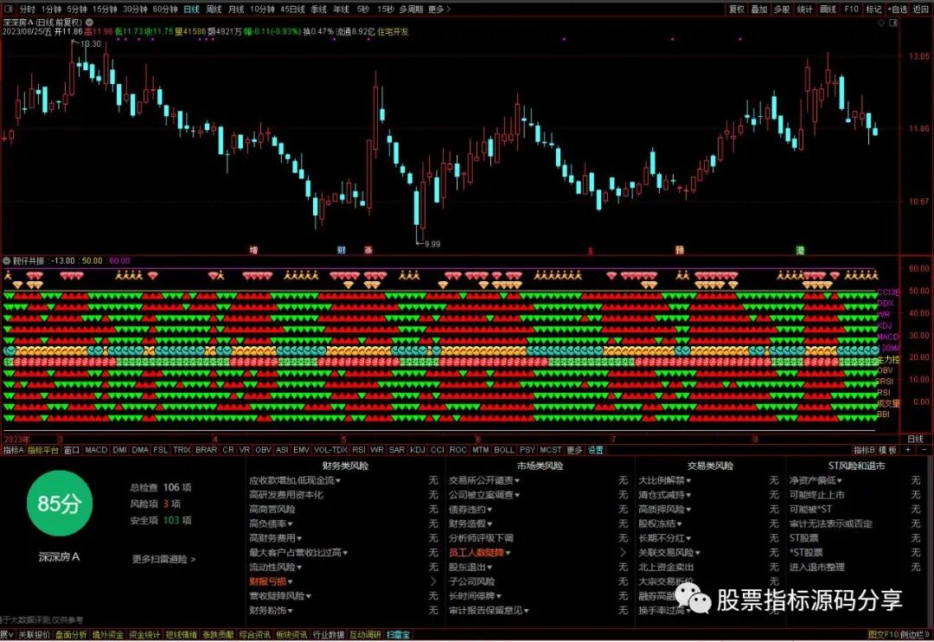934x642 pixels.
Task: Expand the 大比例解禁 item
Action: [665, 480]
